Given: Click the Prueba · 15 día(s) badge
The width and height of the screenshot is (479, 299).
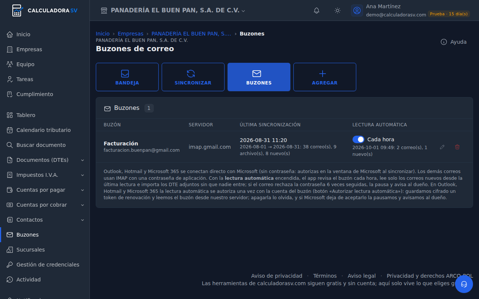Looking at the screenshot, I should pyautogui.click(x=449, y=14).
